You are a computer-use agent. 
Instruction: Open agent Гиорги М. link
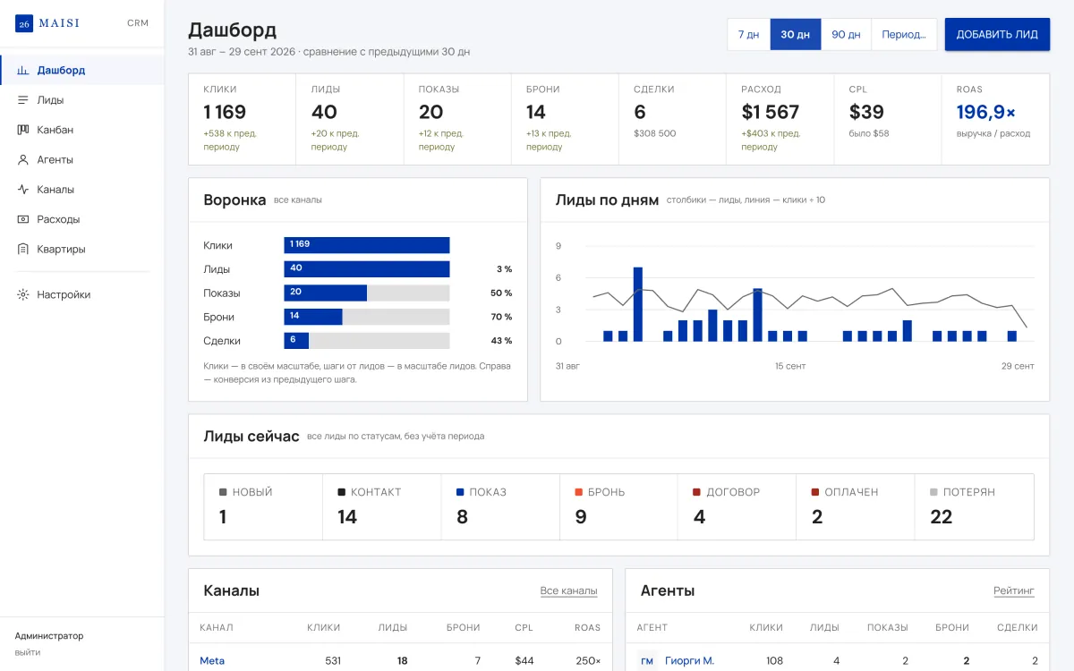click(x=689, y=661)
